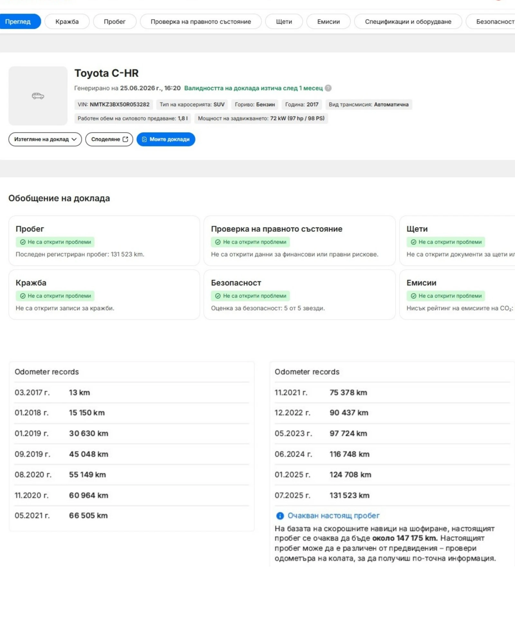
Task: Click the car placeholder image thumbnail
Action: coord(38,96)
